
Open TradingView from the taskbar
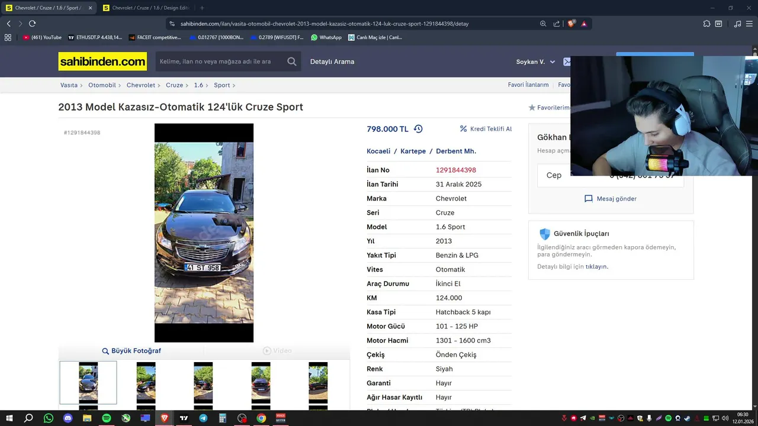tap(184, 418)
